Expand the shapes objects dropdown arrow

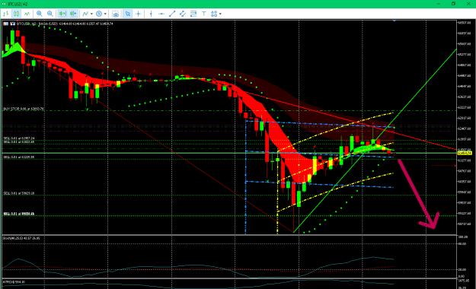[x=220, y=14]
